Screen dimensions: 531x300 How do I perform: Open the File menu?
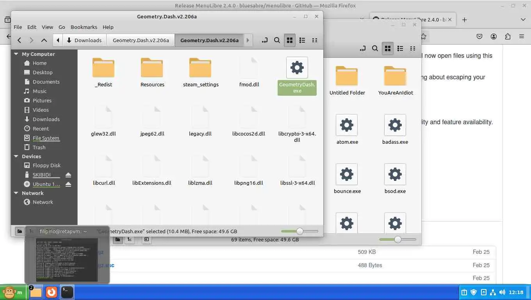tap(18, 27)
